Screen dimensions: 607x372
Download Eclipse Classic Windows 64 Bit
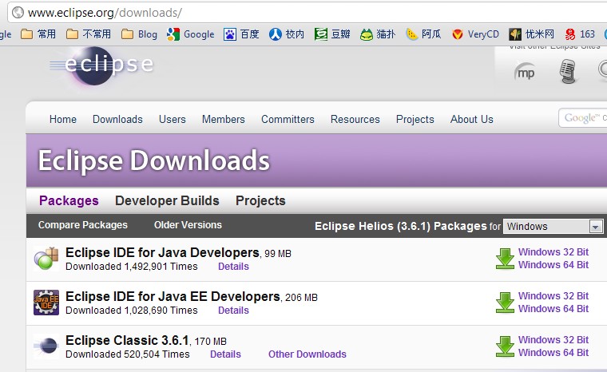click(x=553, y=353)
